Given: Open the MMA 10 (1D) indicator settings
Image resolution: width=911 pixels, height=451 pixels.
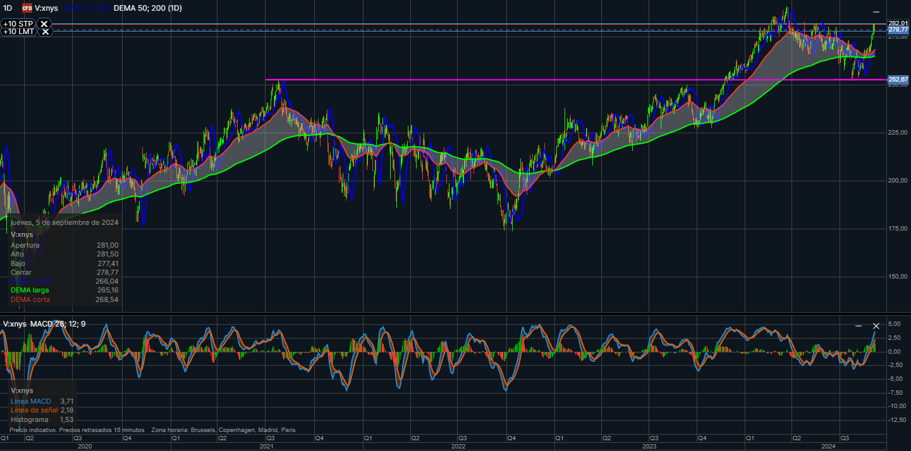Looking at the screenshot, I should (87, 8).
